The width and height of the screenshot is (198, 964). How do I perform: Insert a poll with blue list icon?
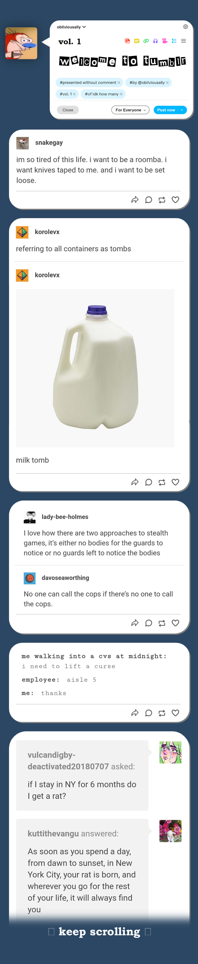[x=174, y=41]
